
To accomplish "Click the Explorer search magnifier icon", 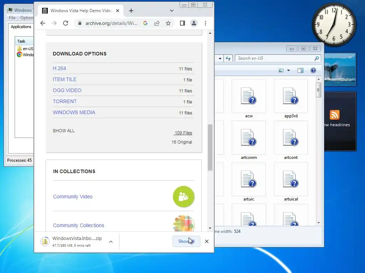I will click(x=317, y=58).
